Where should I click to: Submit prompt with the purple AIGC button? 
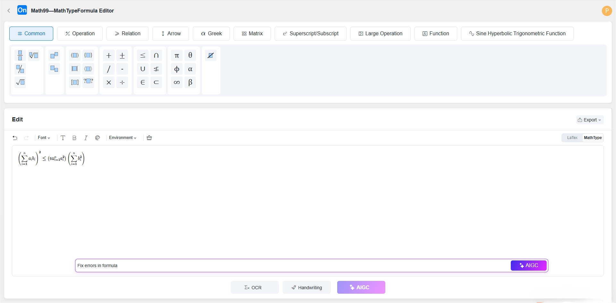(x=529, y=266)
